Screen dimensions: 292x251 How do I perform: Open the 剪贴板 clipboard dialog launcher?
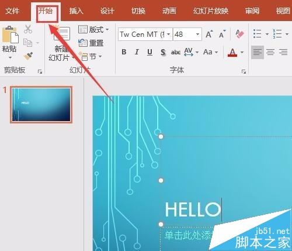[x=40, y=71]
